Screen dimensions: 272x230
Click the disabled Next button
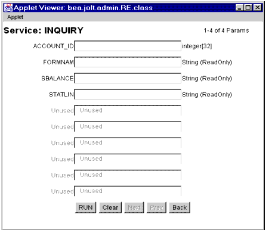point(134,207)
